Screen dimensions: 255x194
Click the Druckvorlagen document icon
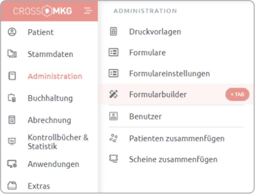pyautogui.click(x=113, y=31)
